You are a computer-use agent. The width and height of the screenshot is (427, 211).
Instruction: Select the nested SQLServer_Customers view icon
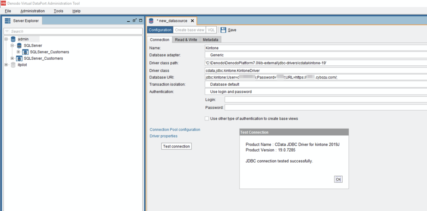[25, 52]
